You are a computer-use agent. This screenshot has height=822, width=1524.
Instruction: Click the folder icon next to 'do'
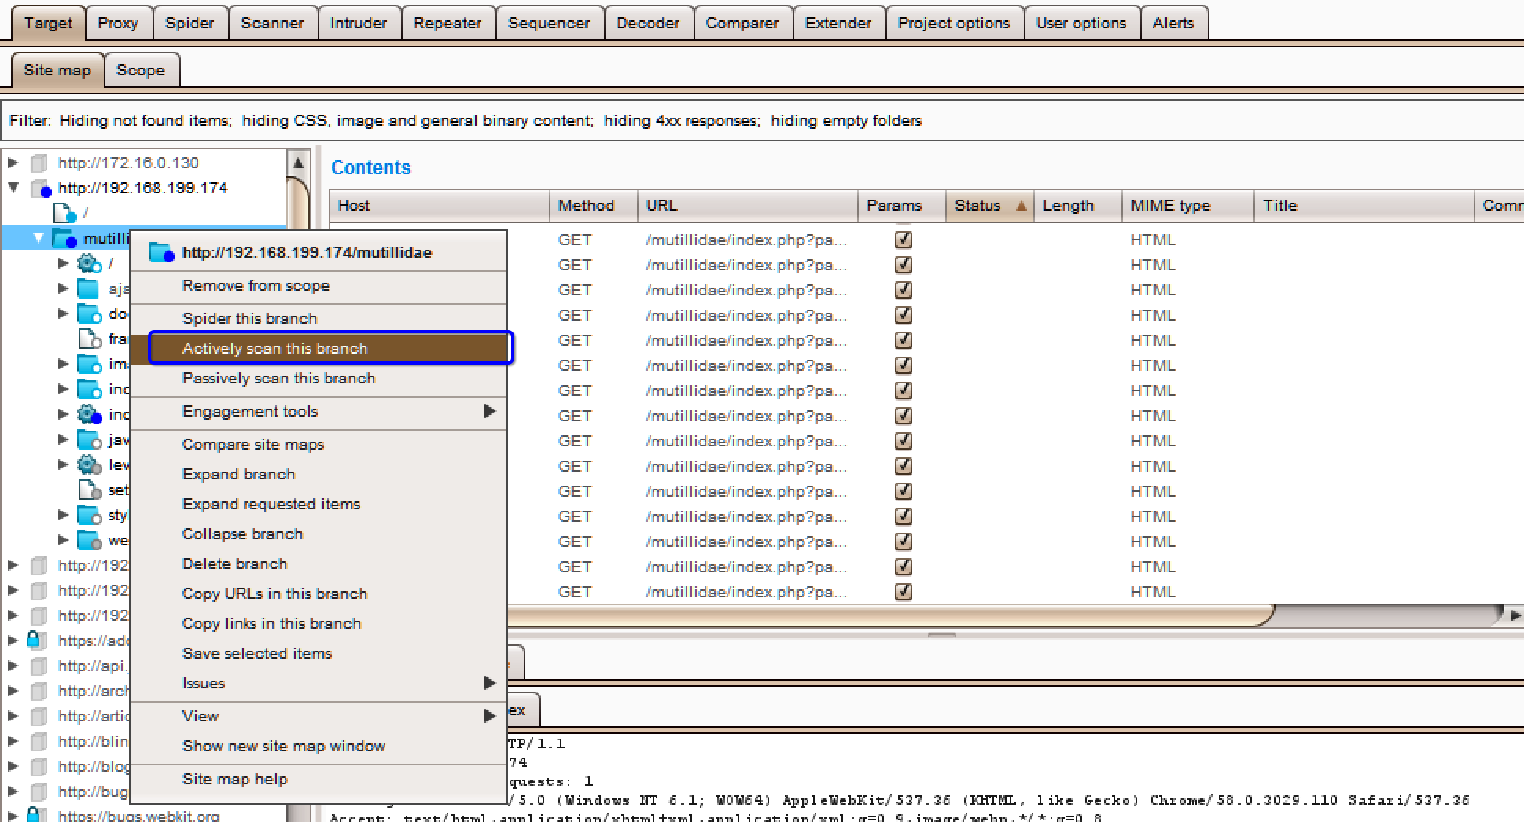tap(89, 314)
